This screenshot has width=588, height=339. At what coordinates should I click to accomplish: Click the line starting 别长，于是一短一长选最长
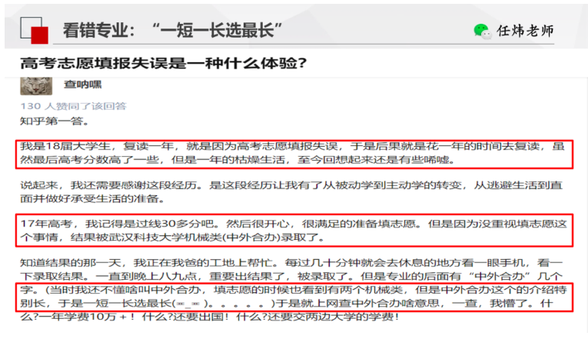coord(287,303)
